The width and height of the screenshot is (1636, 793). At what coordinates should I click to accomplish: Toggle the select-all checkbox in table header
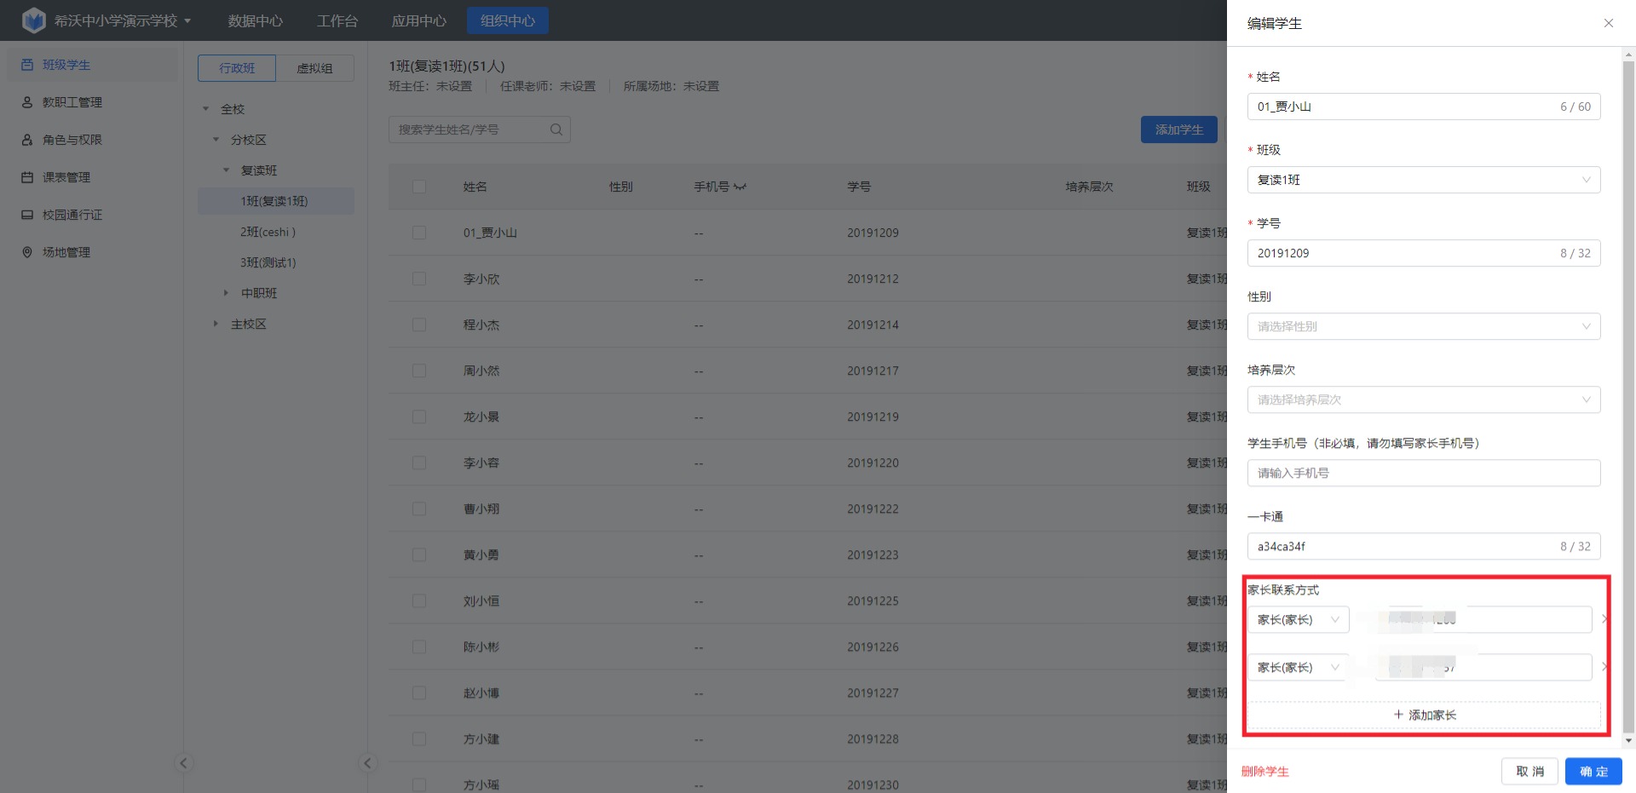(x=419, y=187)
